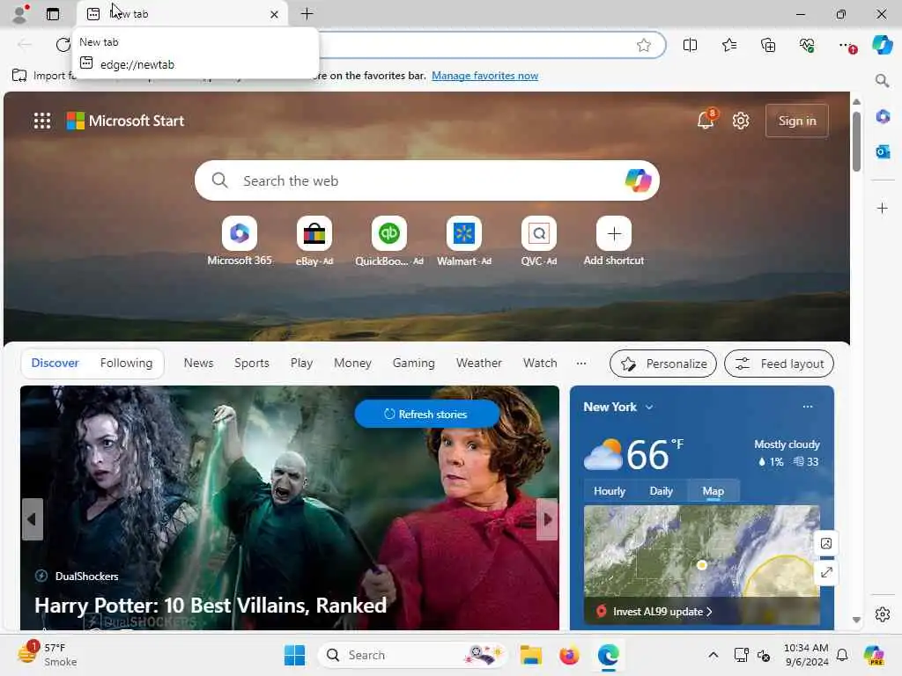Select weather card Map tab
Screen dimensions: 902x676
[x=713, y=491]
